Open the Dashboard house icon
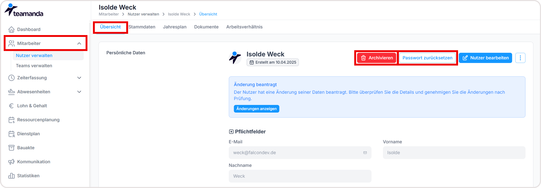 pos(11,29)
